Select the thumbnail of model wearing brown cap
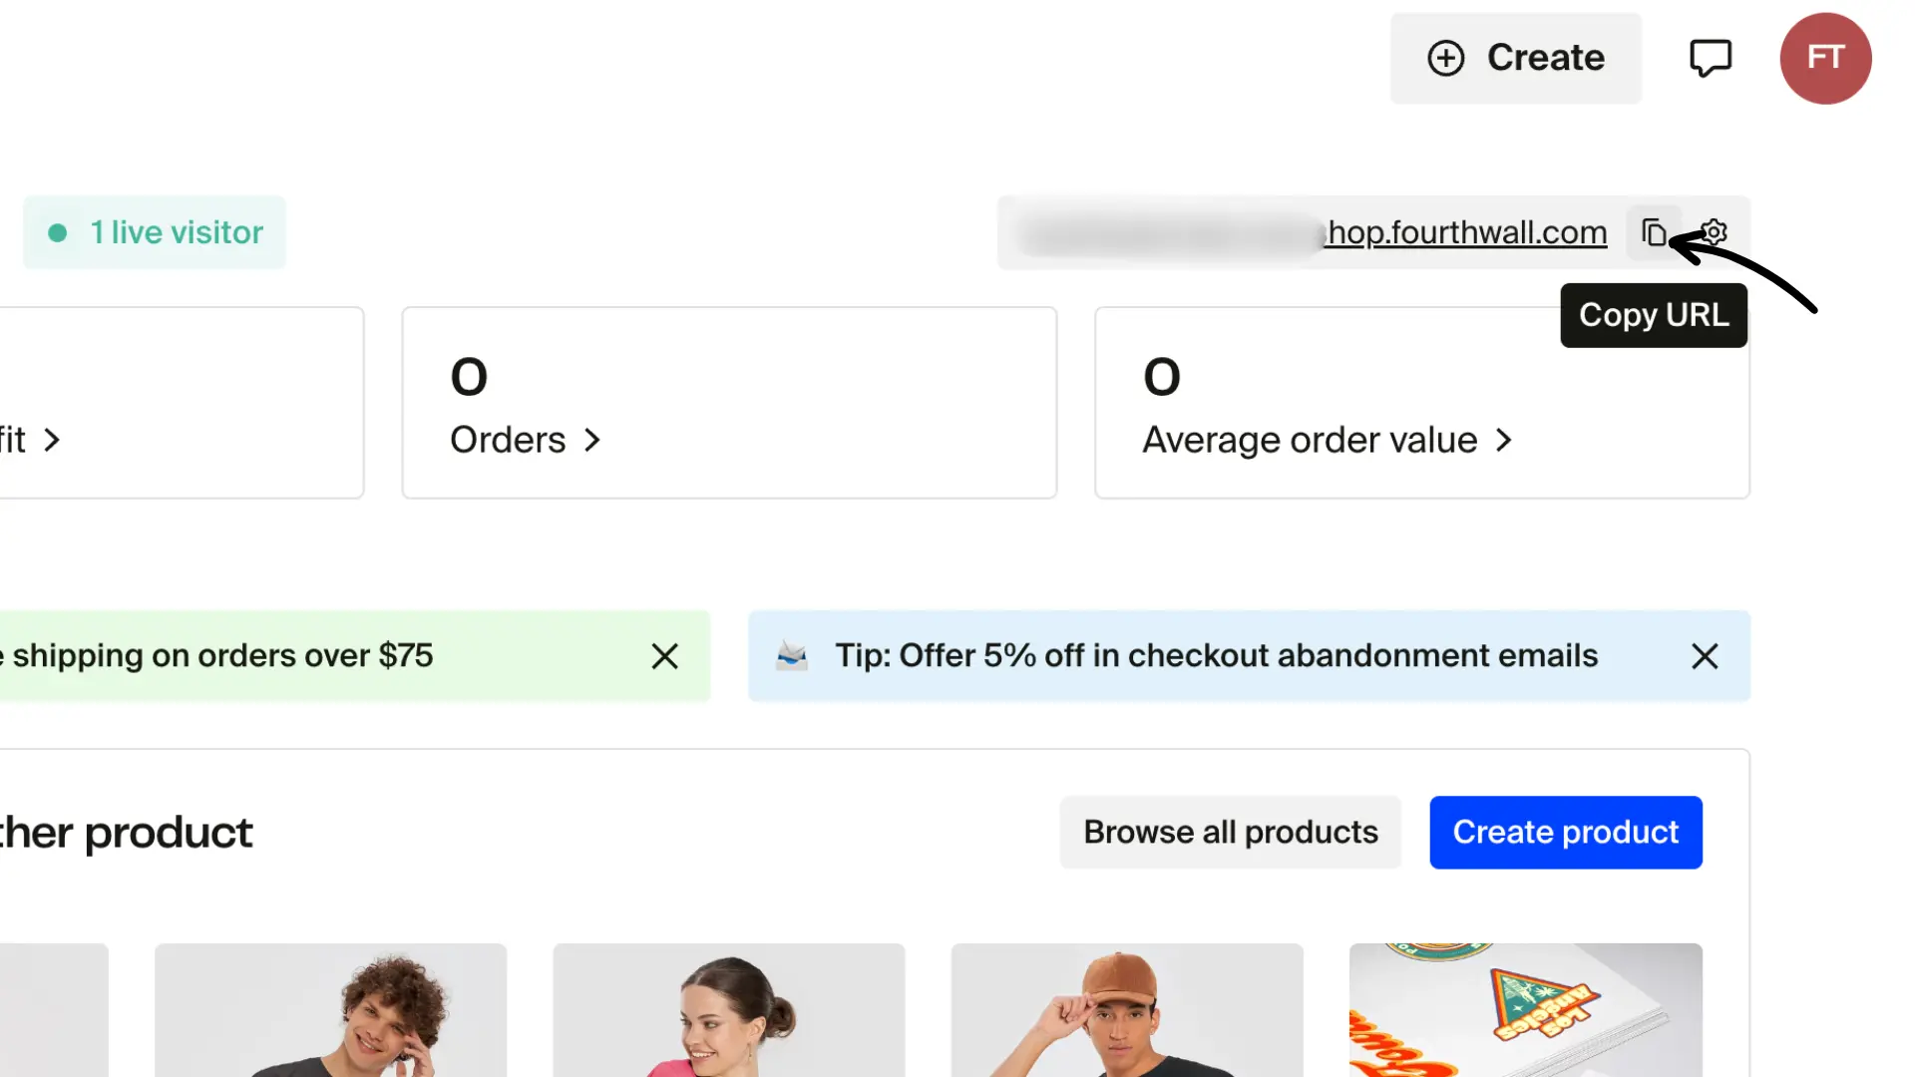The image size is (1915, 1077). [1126, 1010]
